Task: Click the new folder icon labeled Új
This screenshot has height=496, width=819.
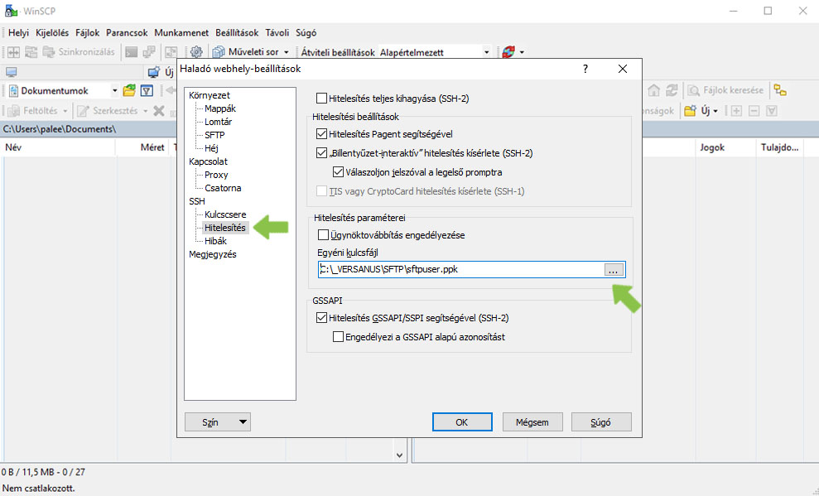Action: coord(690,111)
